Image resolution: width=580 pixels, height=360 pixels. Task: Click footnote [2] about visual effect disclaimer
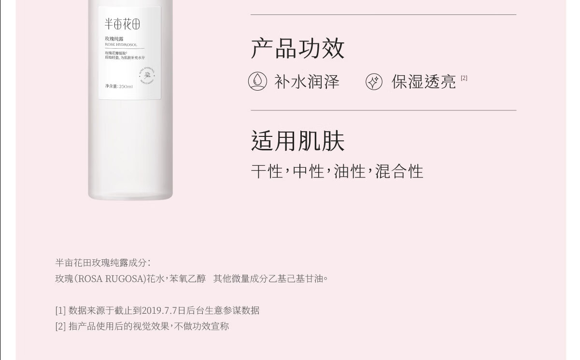[x=142, y=326]
